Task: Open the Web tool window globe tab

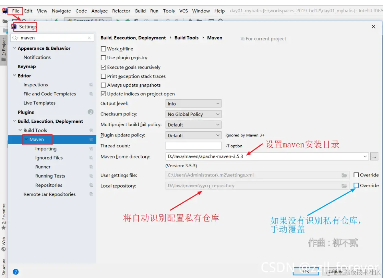Action: click(4, 244)
